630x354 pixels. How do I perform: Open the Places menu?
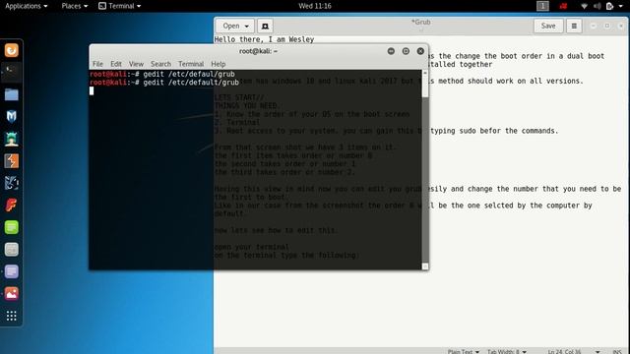pos(75,6)
